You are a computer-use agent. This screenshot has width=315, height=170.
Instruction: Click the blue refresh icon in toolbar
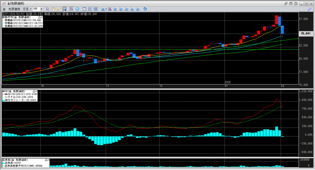(x=145, y=9)
